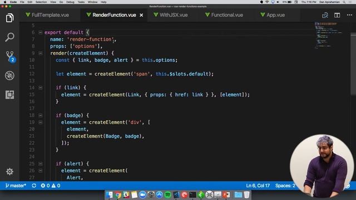Click the word Badge on line 21
This screenshot has height=200, width=356.
coord(112,136)
